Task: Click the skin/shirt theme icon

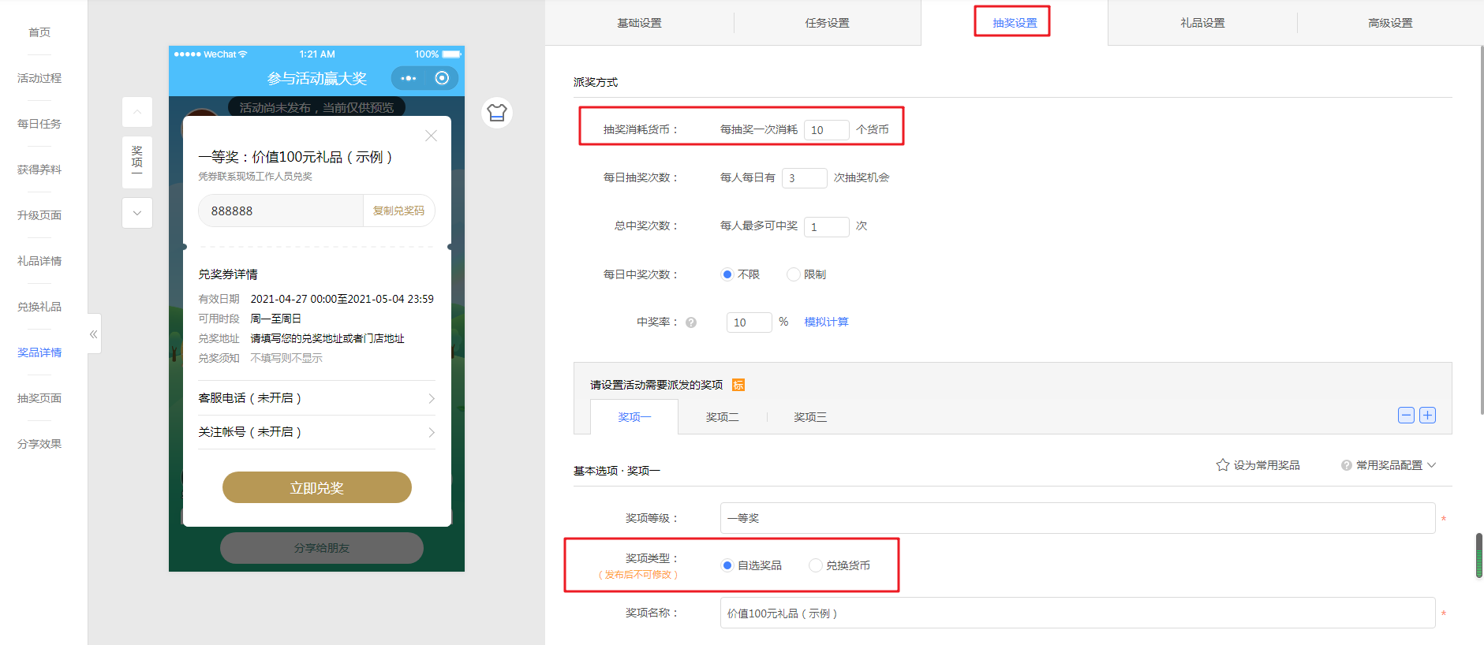Action: tap(497, 113)
